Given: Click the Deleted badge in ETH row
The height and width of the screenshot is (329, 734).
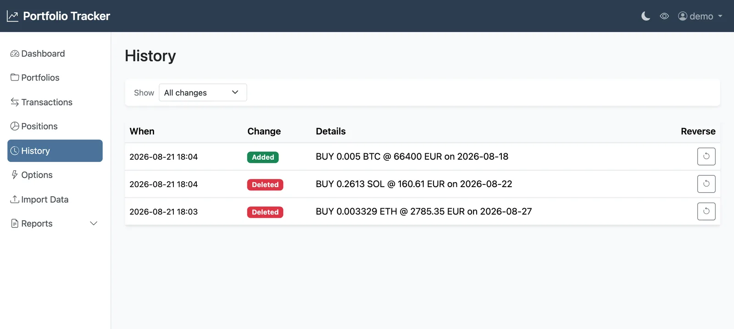Looking at the screenshot, I should (265, 212).
